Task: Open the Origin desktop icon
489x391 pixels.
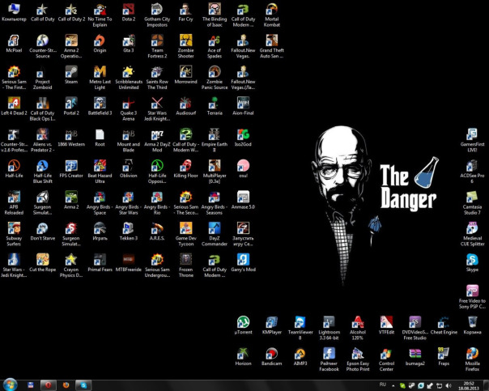Action: pyautogui.click(x=100, y=44)
